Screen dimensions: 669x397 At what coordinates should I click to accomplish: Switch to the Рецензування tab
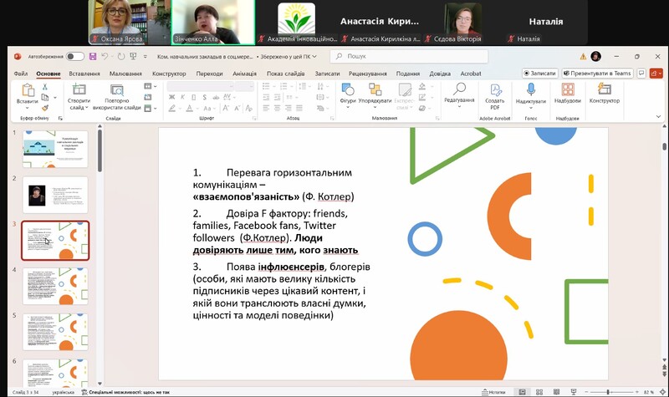[368, 74]
